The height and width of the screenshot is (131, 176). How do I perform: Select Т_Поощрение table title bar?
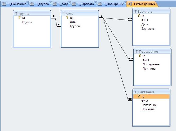point(152,51)
